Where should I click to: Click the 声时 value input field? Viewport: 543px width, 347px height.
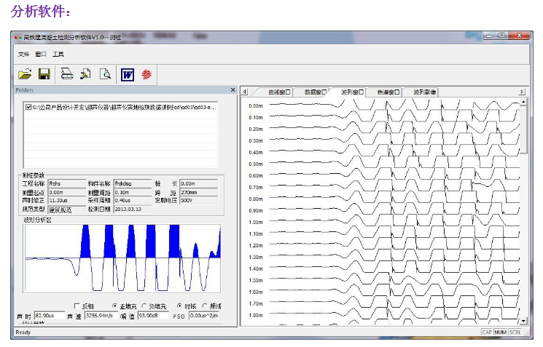48,316
